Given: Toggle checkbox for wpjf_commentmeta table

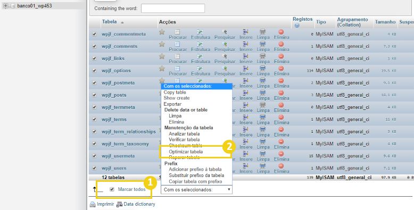Looking at the screenshot, I should tap(95, 35).
